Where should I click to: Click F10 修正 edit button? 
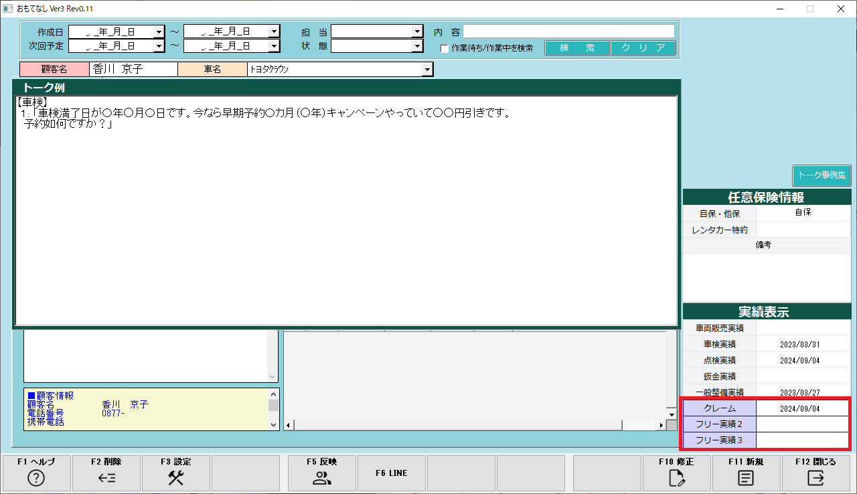coord(676,473)
